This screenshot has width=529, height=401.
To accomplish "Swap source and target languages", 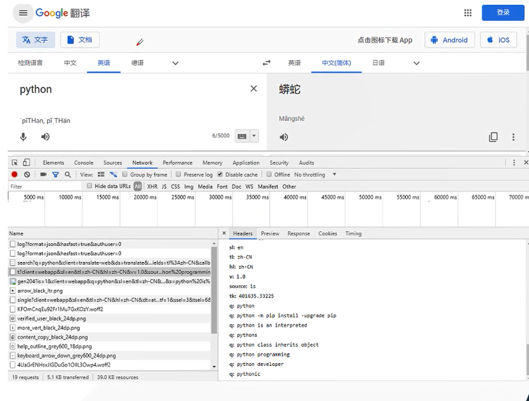I will click(266, 63).
